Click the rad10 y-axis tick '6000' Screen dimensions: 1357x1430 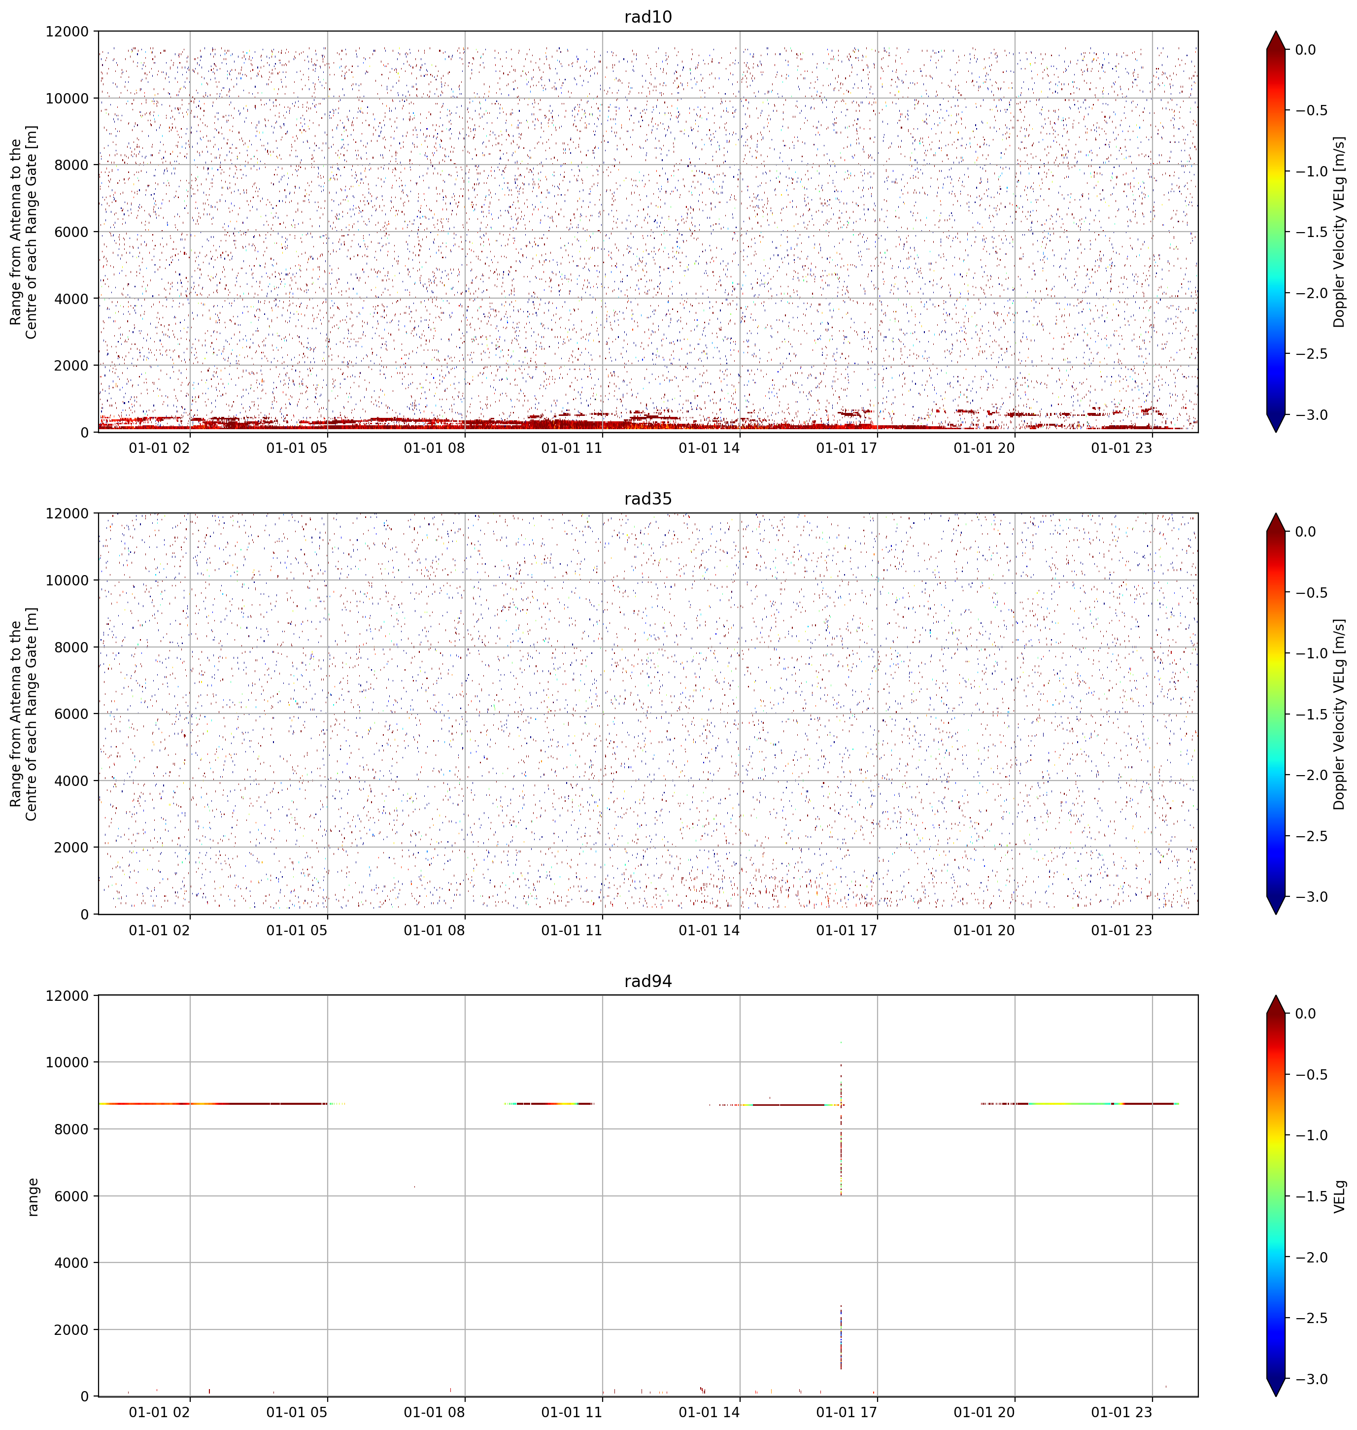pyautogui.click(x=71, y=232)
